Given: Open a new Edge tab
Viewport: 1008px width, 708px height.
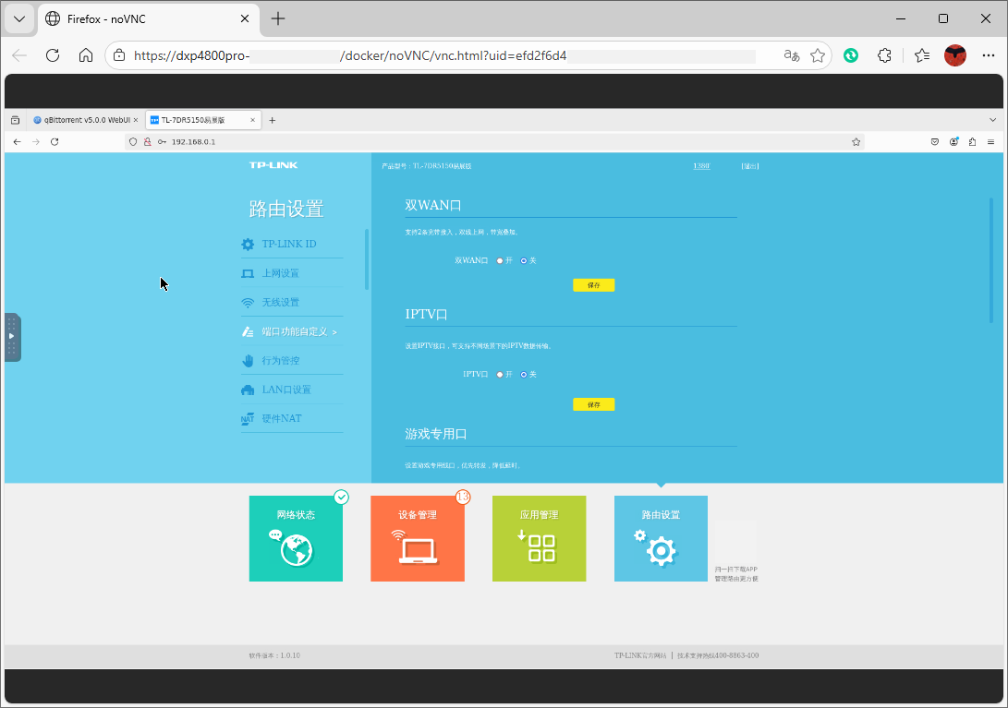Looking at the screenshot, I should click(x=278, y=18).
